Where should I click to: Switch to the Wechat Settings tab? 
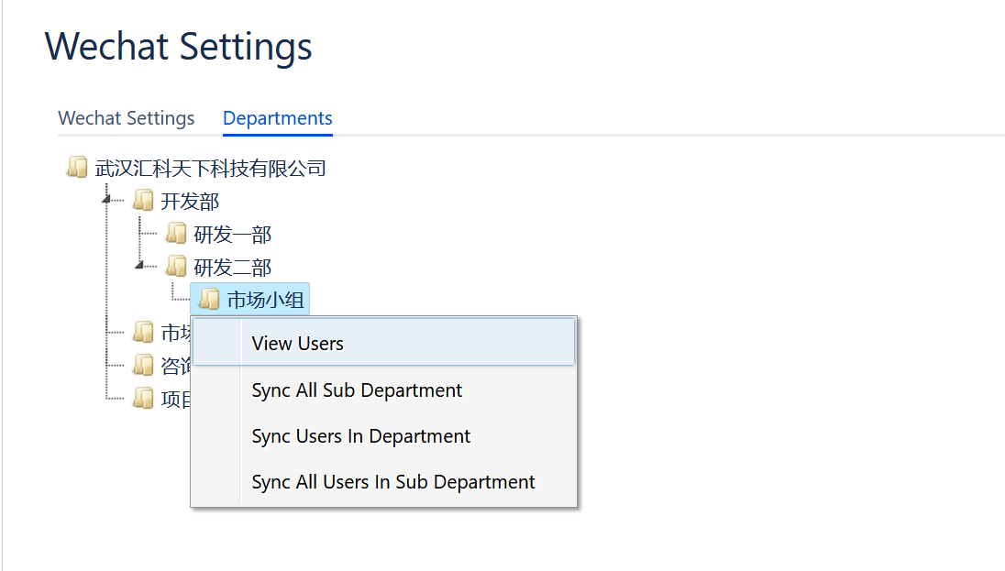coord(127,118)
